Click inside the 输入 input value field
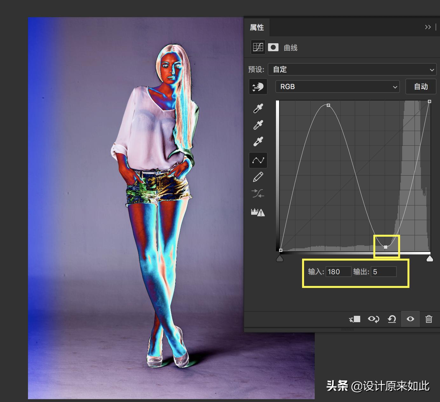 click(338, 272)
